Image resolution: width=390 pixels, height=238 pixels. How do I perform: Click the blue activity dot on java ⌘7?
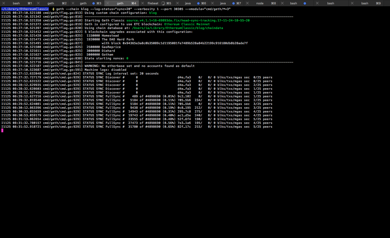(233, 3)
